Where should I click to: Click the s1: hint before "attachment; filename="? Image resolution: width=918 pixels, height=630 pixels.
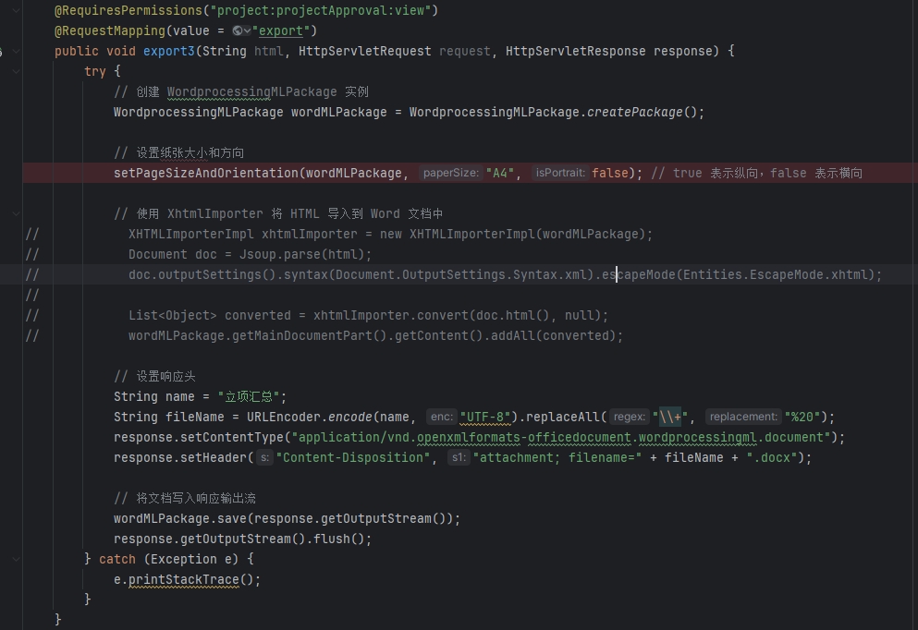(459, 457)
